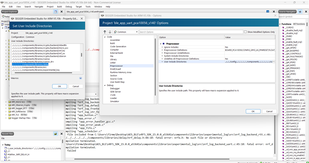Select Runtime Memory Area in options tree
The width and height of the screenshot is (309, 163).
click(x=121, y=72)
